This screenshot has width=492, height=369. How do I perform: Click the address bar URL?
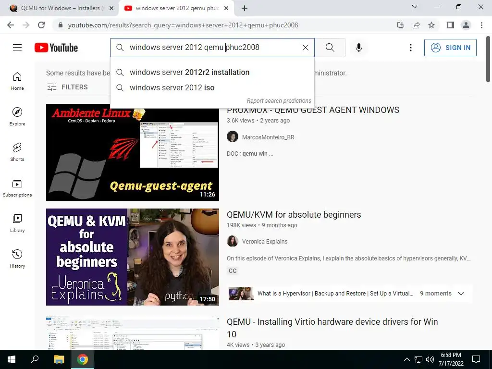pos(183,25)
